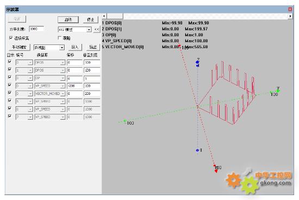299x200 pixels.
Task: Toggle the 连续采集 continuous acquisition checkbox
Action: 11,38
